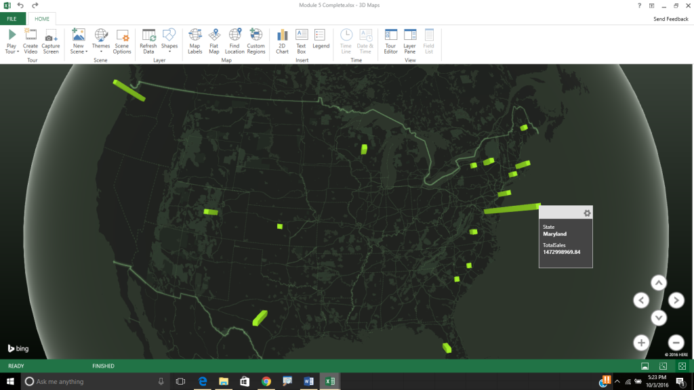Rotate map right with right arrow
The height and width of the screenshot is (390, 694).
coord(676,301)
